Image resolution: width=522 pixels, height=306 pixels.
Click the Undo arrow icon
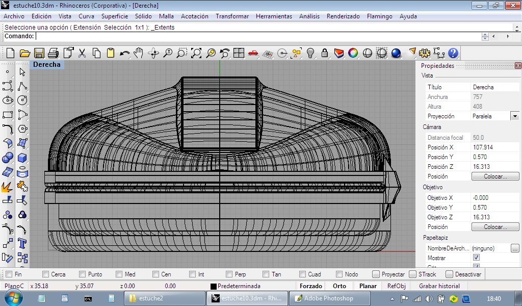pyautogui.click(x=124, y=53)
